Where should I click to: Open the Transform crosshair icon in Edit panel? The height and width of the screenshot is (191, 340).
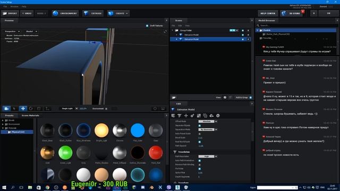pos(186,116)
